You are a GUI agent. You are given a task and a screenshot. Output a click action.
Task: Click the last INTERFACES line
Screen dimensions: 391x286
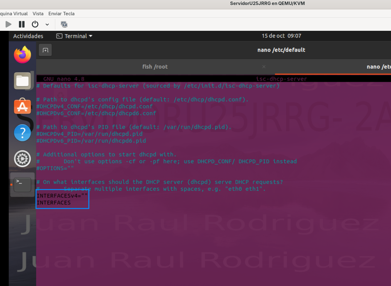(x=54, y=203)
